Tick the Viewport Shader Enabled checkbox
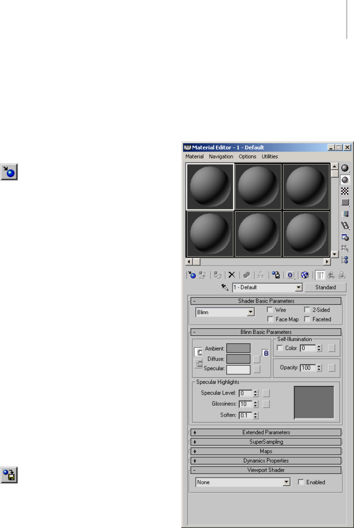354x528 pixels. (x=301, y=482)
